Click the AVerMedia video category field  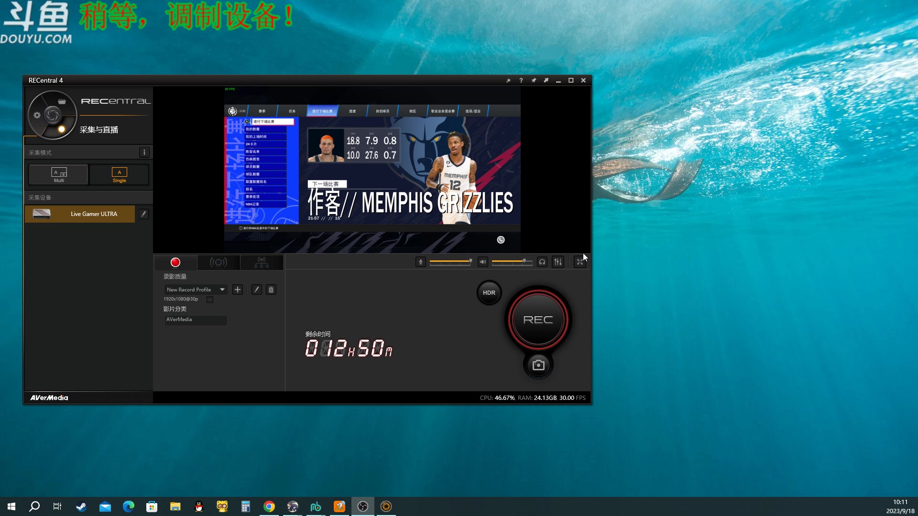tap(196, 320)
